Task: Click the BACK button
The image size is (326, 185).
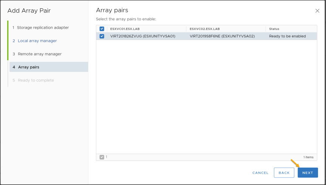Action: point(284,173)
